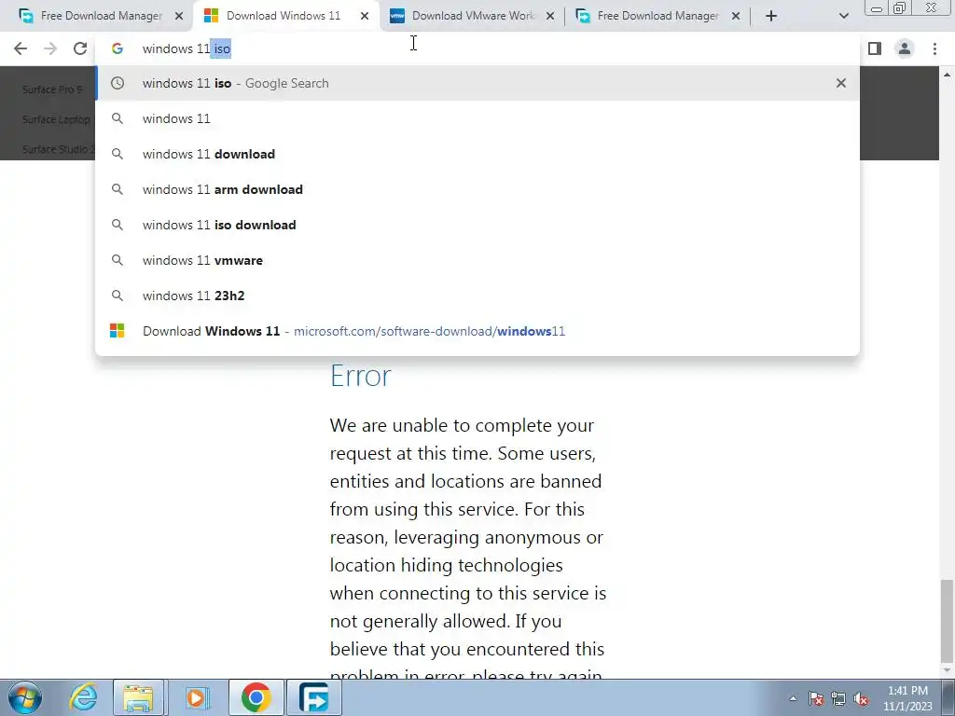The image size is (955, 716).
Task: Open the Surface Studio link
Action: [x=59, y=149]
